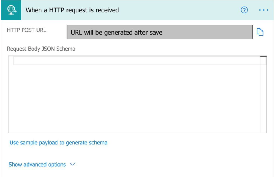Click the HTTP request trigger globe icon
Screen dimensions: 274x177
(x=11, y=10)
